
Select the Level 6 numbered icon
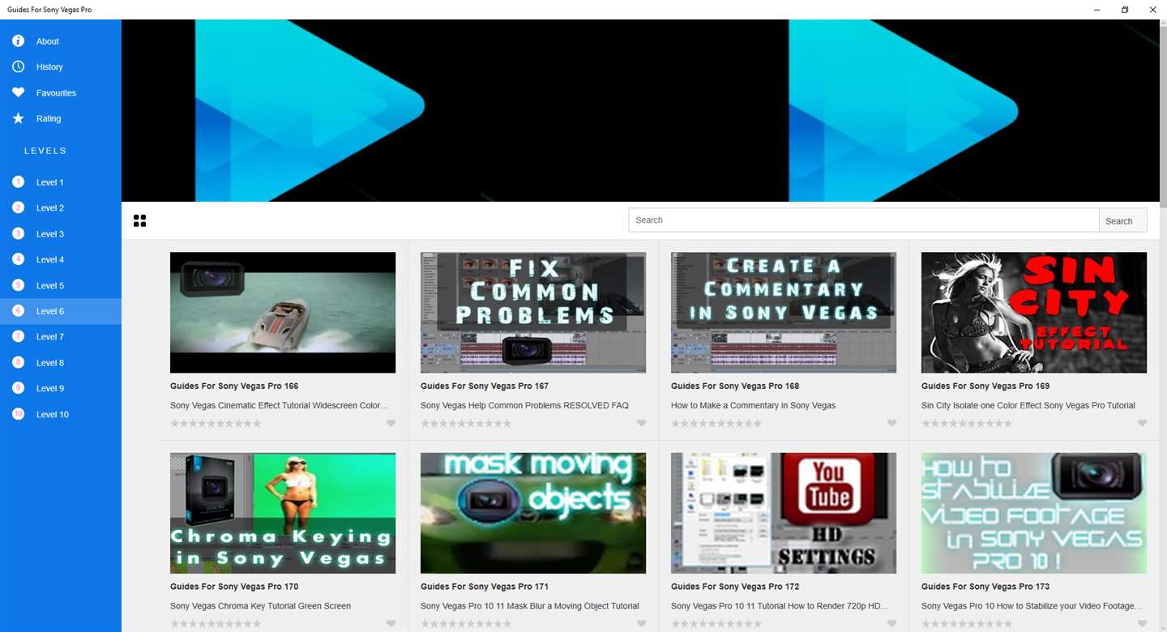18,310
